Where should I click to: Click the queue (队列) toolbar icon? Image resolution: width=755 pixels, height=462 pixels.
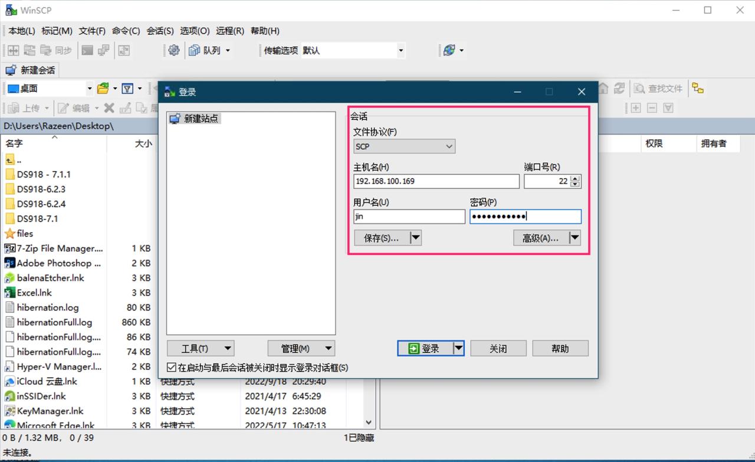coord(195,51)
